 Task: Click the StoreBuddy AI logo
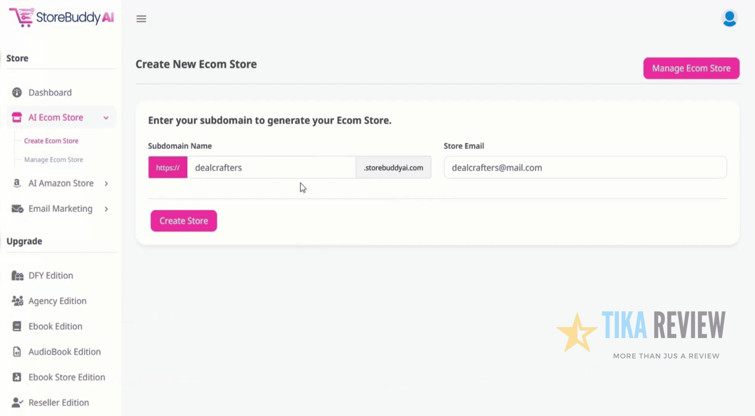61,17
